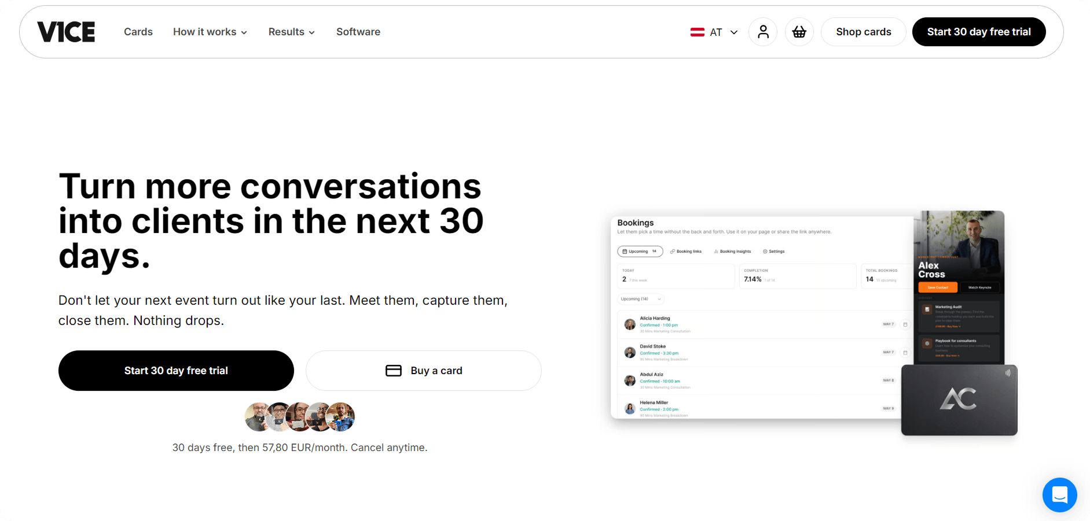Open the chat widget bubble

pos(1059,495)
